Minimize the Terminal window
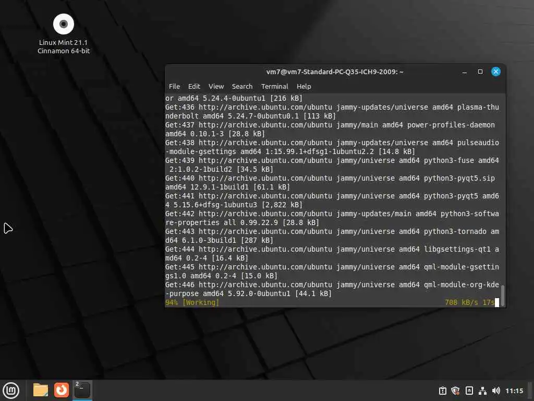The width and height of the screenshot is (534, 401). point(465,72)
